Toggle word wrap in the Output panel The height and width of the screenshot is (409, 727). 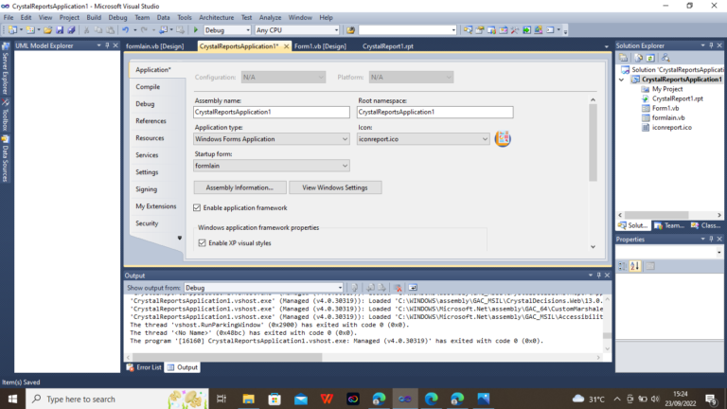pyautogui.click(x=413, y=288)
